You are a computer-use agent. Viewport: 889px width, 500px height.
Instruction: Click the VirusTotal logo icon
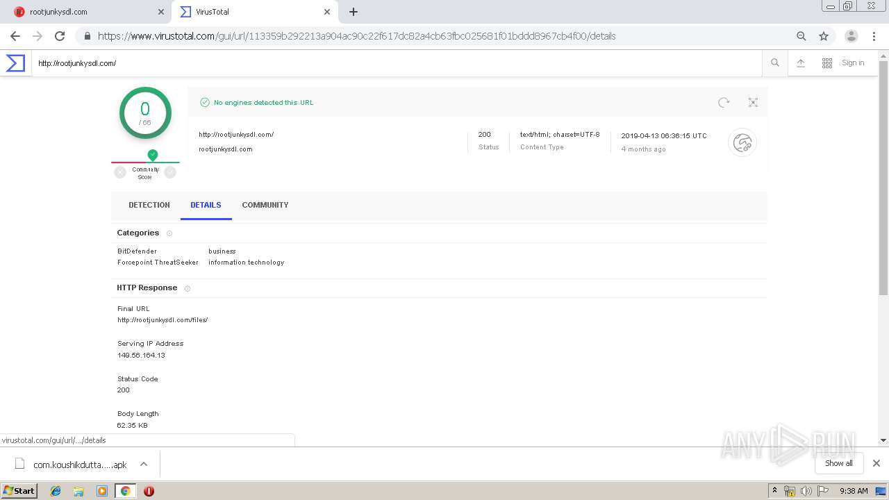click(15, 63)
